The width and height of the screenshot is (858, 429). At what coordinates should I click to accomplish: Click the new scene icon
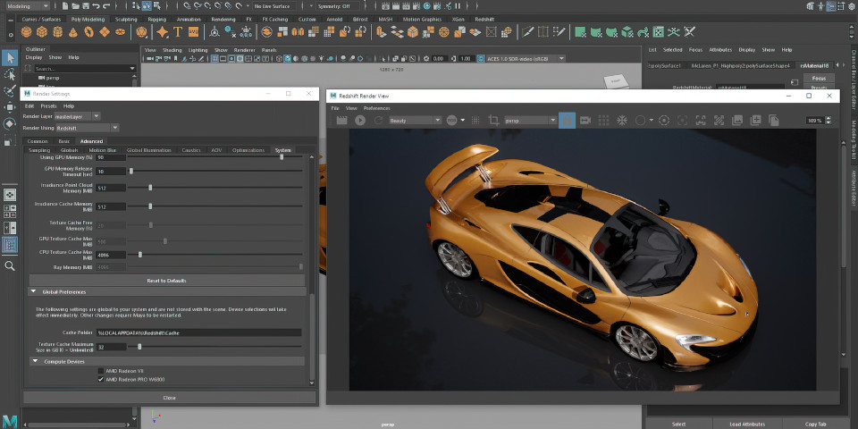pyautogui.click(x=65, y=6)
